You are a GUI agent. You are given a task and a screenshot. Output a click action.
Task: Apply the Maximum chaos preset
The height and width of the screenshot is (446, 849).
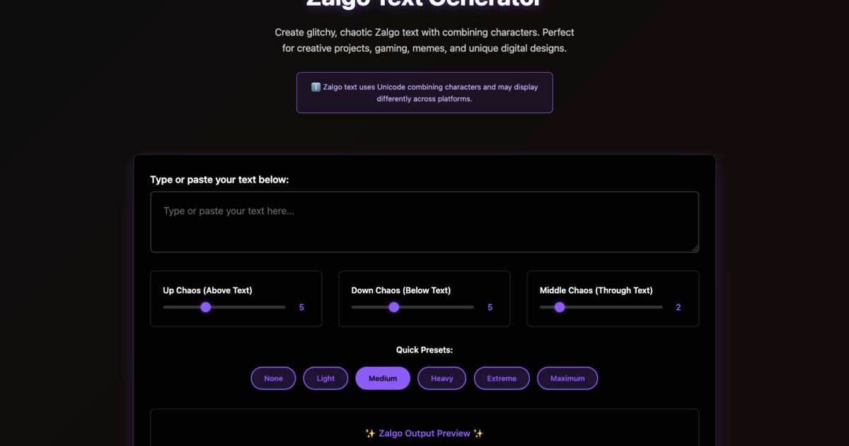point(567,378)
